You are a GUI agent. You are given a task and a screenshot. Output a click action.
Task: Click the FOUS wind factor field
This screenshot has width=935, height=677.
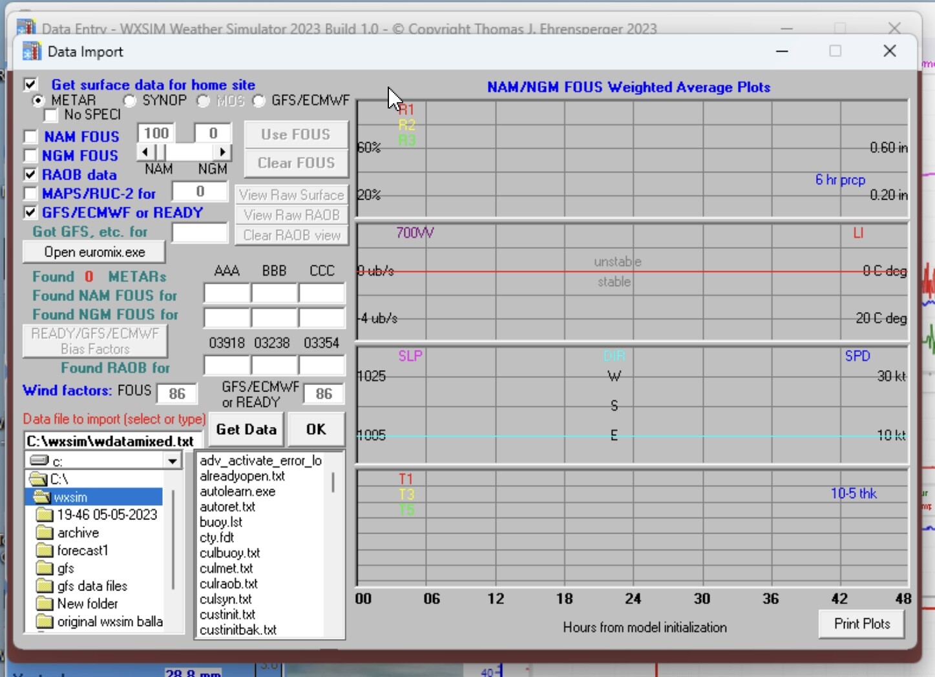176,393
